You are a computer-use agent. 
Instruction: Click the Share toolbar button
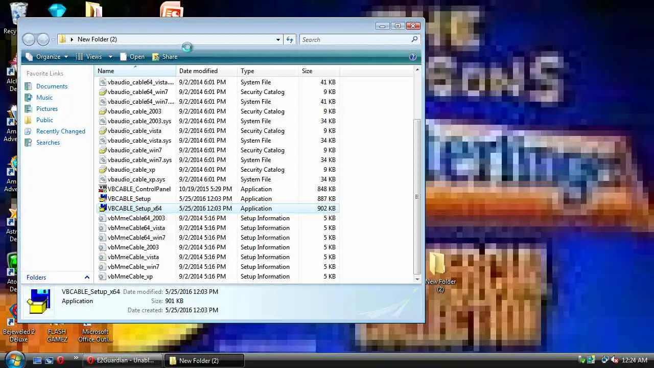165,57
